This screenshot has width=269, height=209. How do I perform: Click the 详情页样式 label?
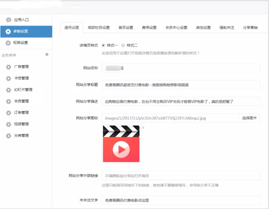(89, 45)
